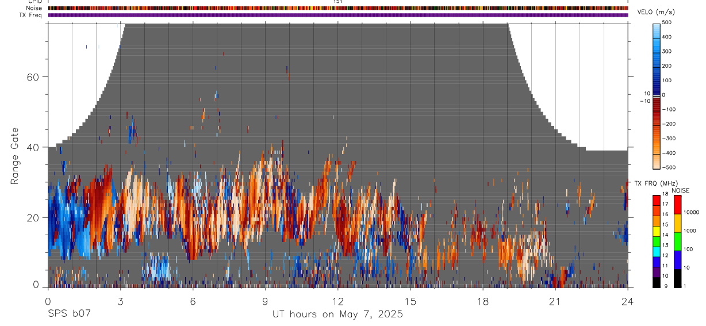Pick the red 17–18 MHz swatch in TX FRQ legend
This screenshot has width=706, height=326.
pos(656,200)
